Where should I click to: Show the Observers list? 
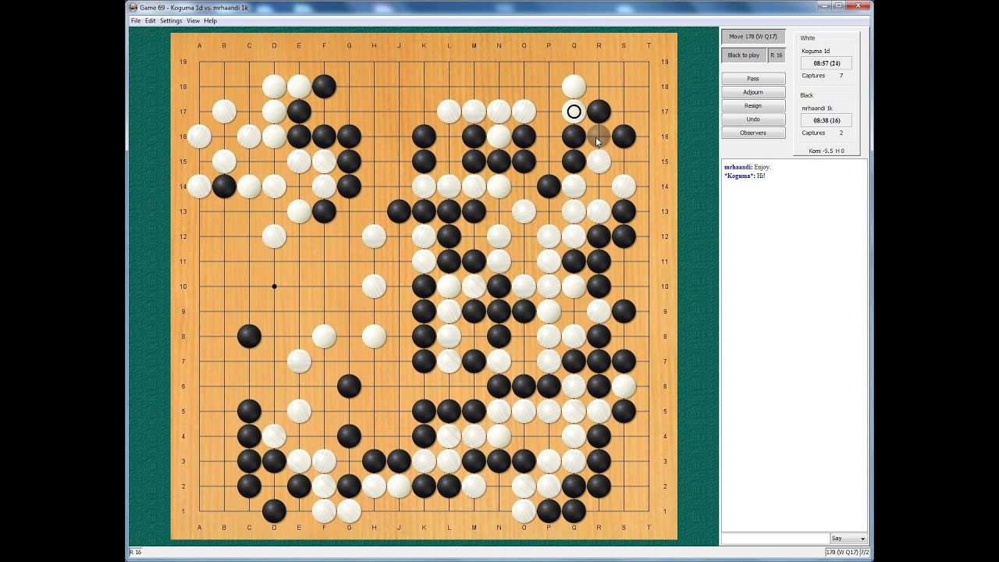753,133
